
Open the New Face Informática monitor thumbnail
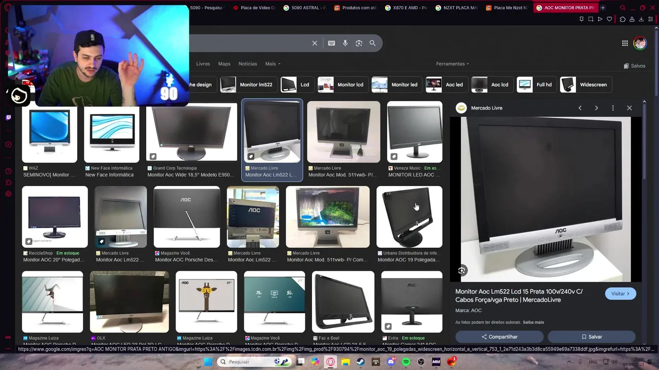112,135
